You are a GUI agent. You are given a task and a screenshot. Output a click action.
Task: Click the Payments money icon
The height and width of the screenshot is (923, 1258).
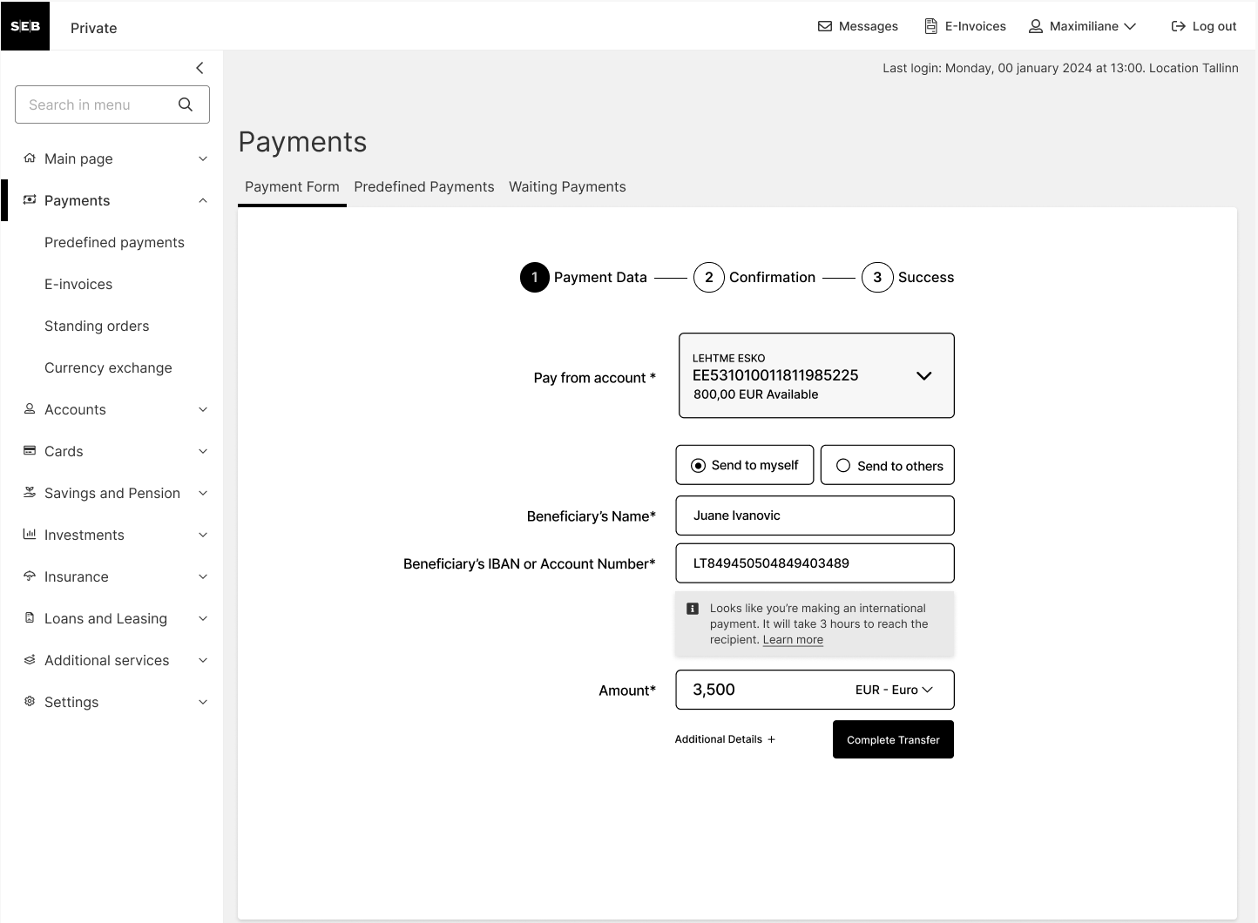(30, 200)
